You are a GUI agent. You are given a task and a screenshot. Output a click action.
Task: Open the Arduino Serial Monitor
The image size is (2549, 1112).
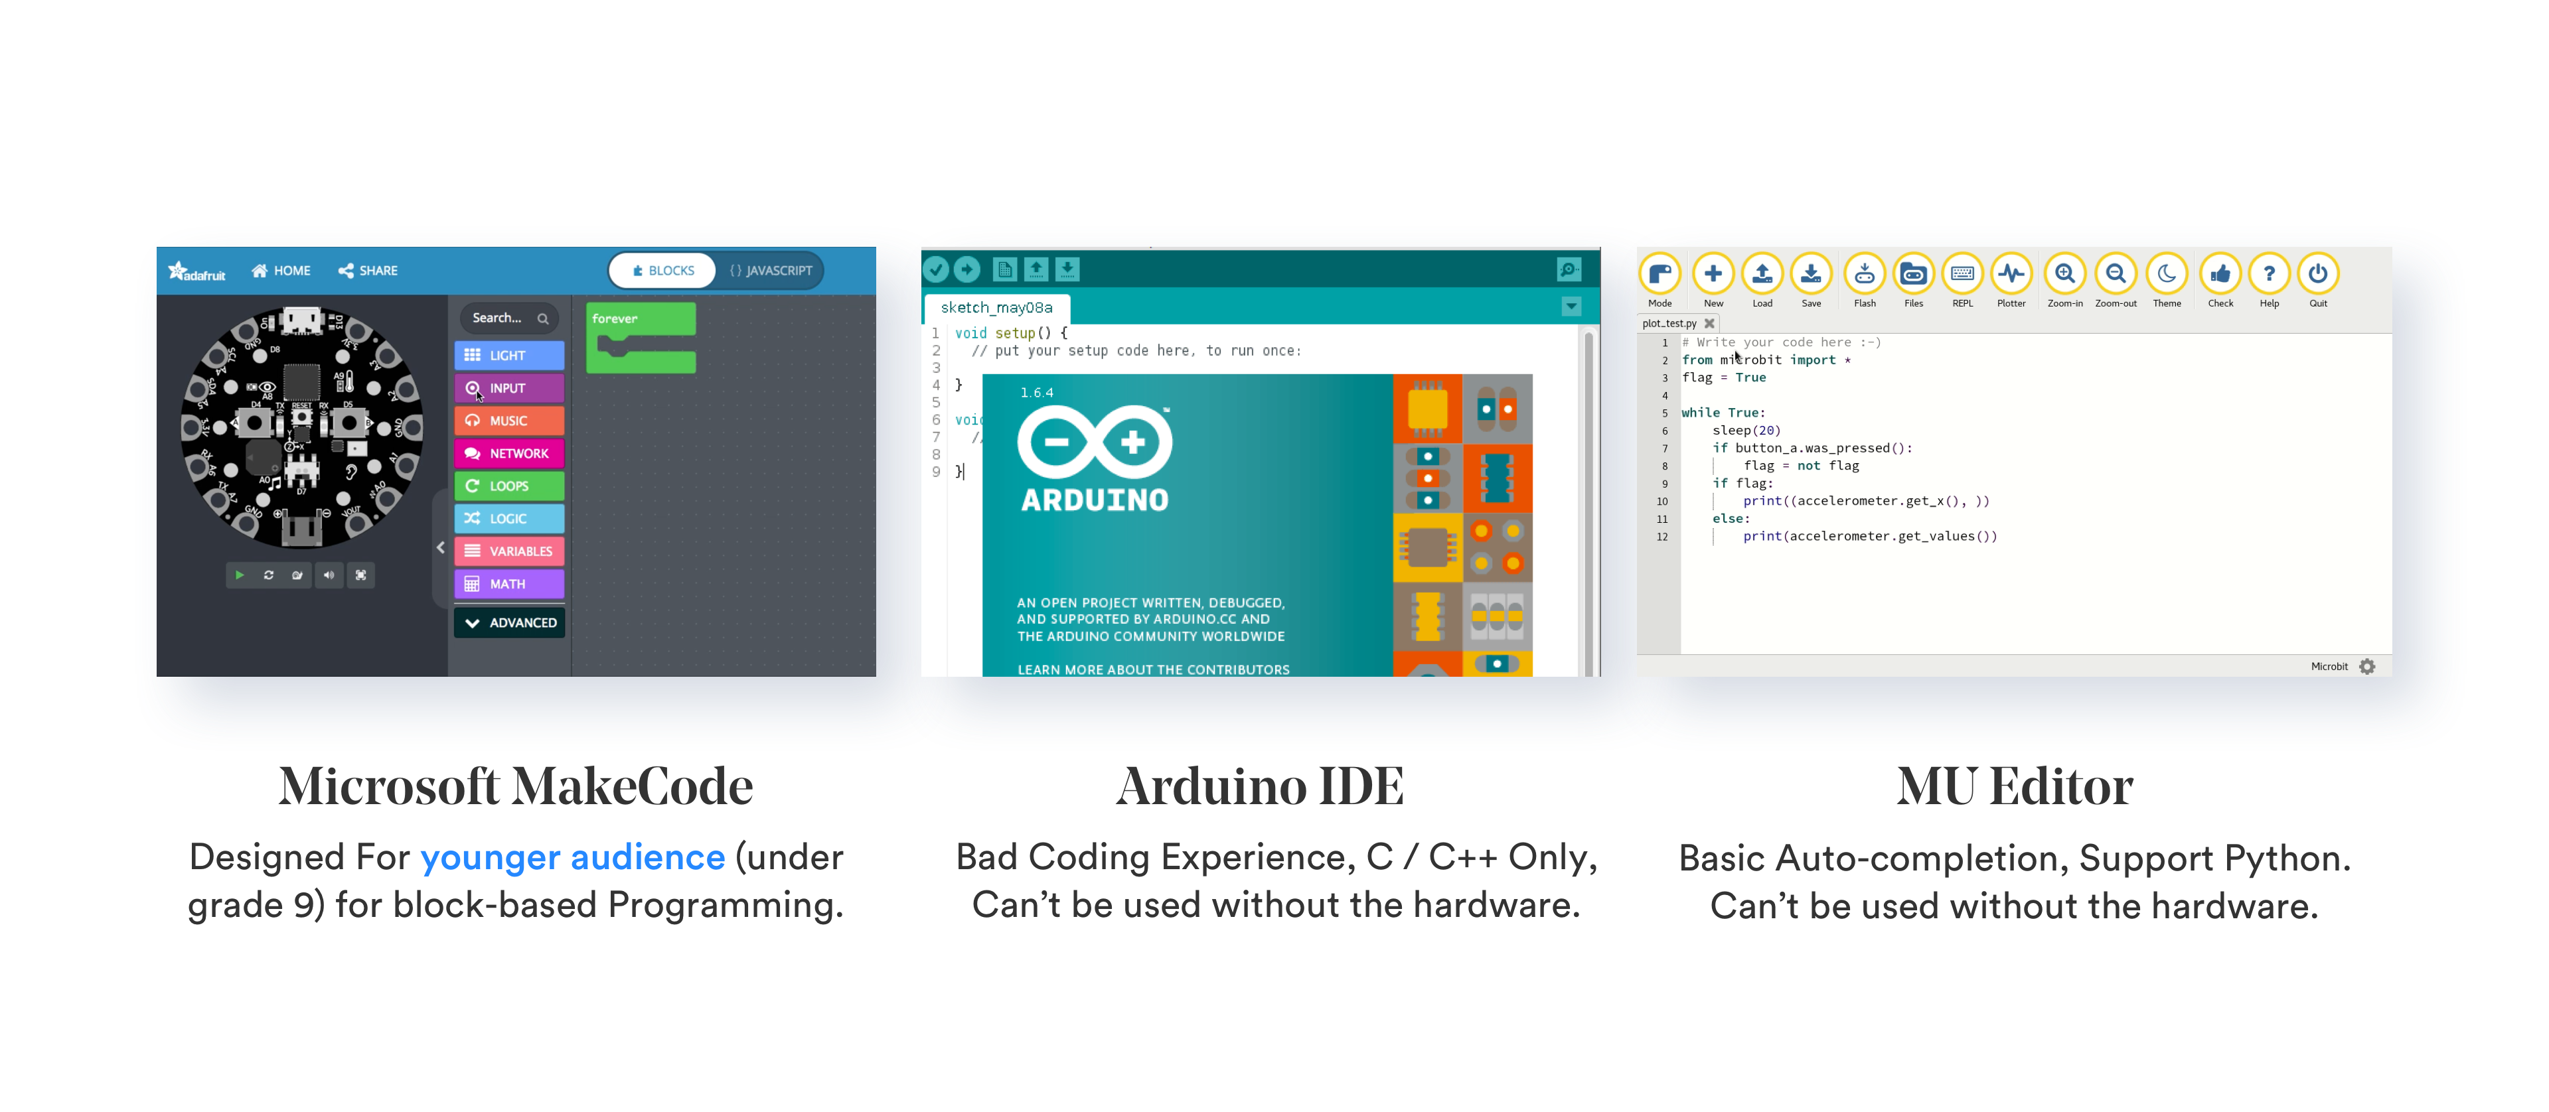click(x=1569, y=269)
